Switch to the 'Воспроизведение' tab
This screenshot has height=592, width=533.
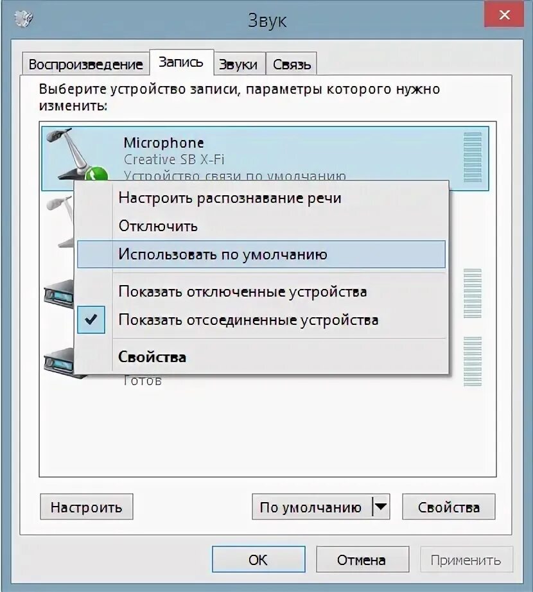pos(85,64)
